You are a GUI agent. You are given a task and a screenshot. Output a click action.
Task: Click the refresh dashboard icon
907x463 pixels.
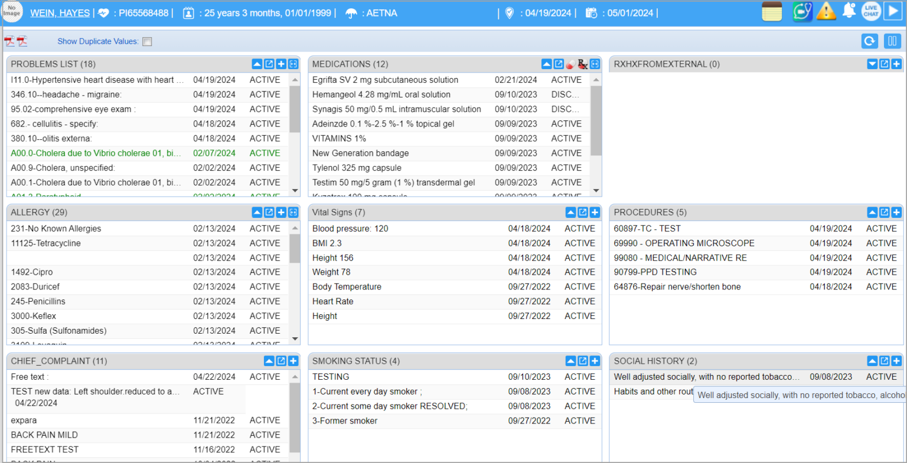pos(869,41)
